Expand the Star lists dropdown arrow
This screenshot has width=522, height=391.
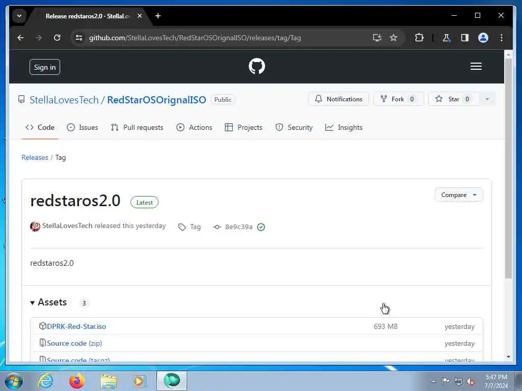click(487, 99)
